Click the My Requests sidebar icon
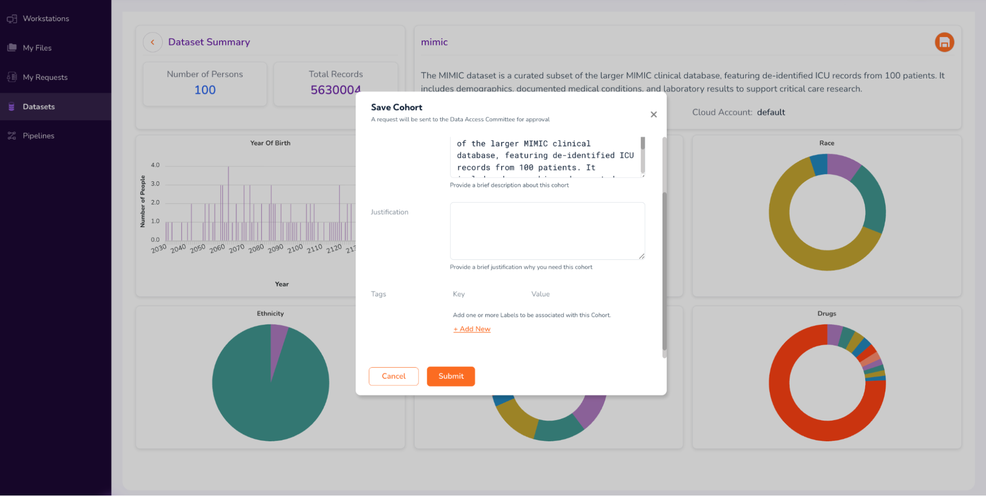Viewport: 986px width, 496px height. click(x=12, y=77)
